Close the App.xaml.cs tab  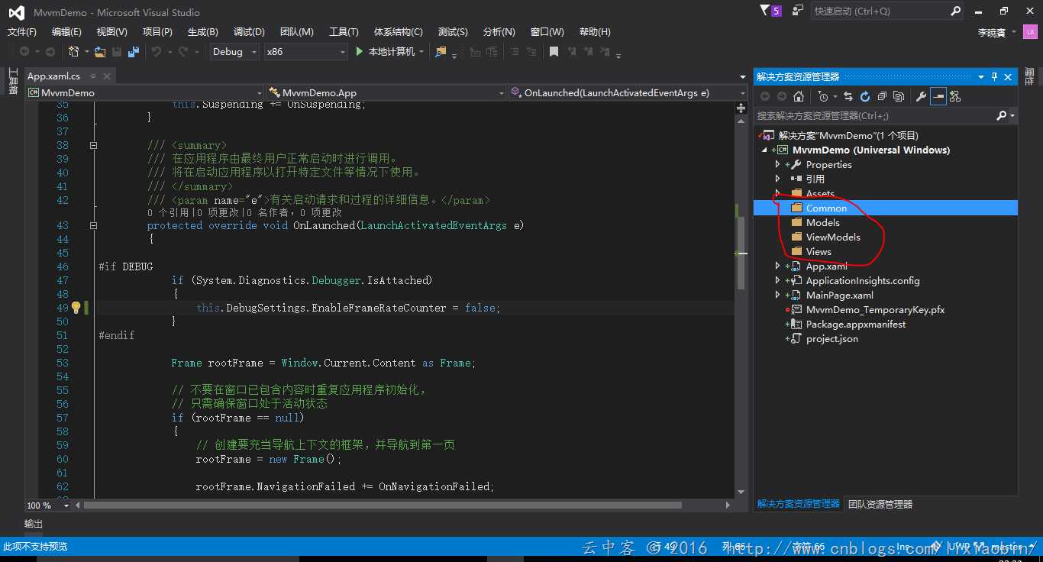[108, 76]
